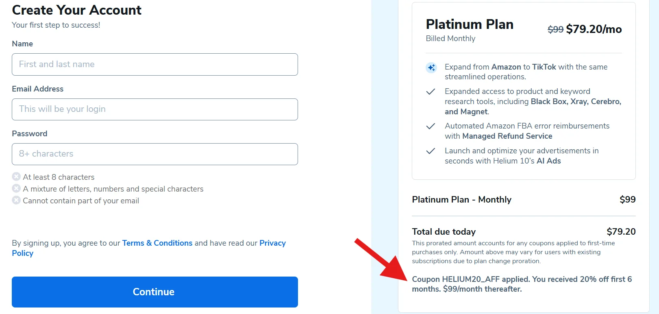Click the $79.20/mo discounted price
The width and height of the screenshot is (659, 314).
coord(594,29)
